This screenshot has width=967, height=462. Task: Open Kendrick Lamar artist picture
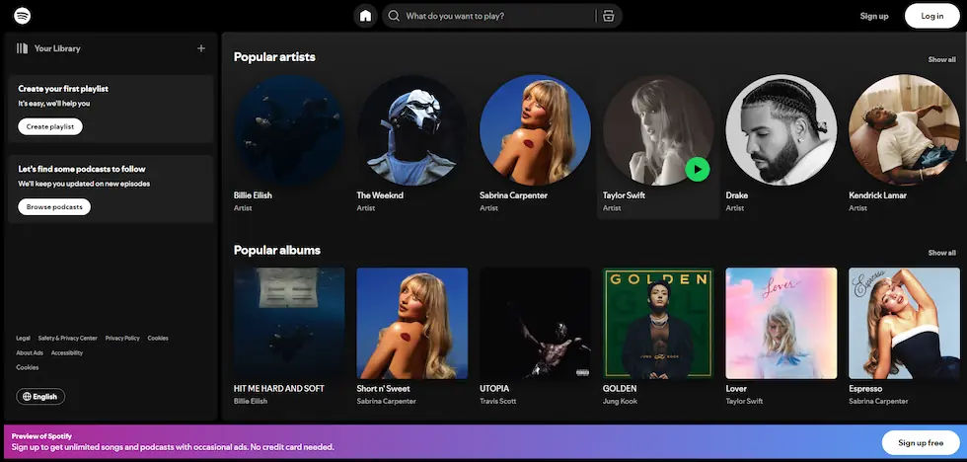(904, 130)
